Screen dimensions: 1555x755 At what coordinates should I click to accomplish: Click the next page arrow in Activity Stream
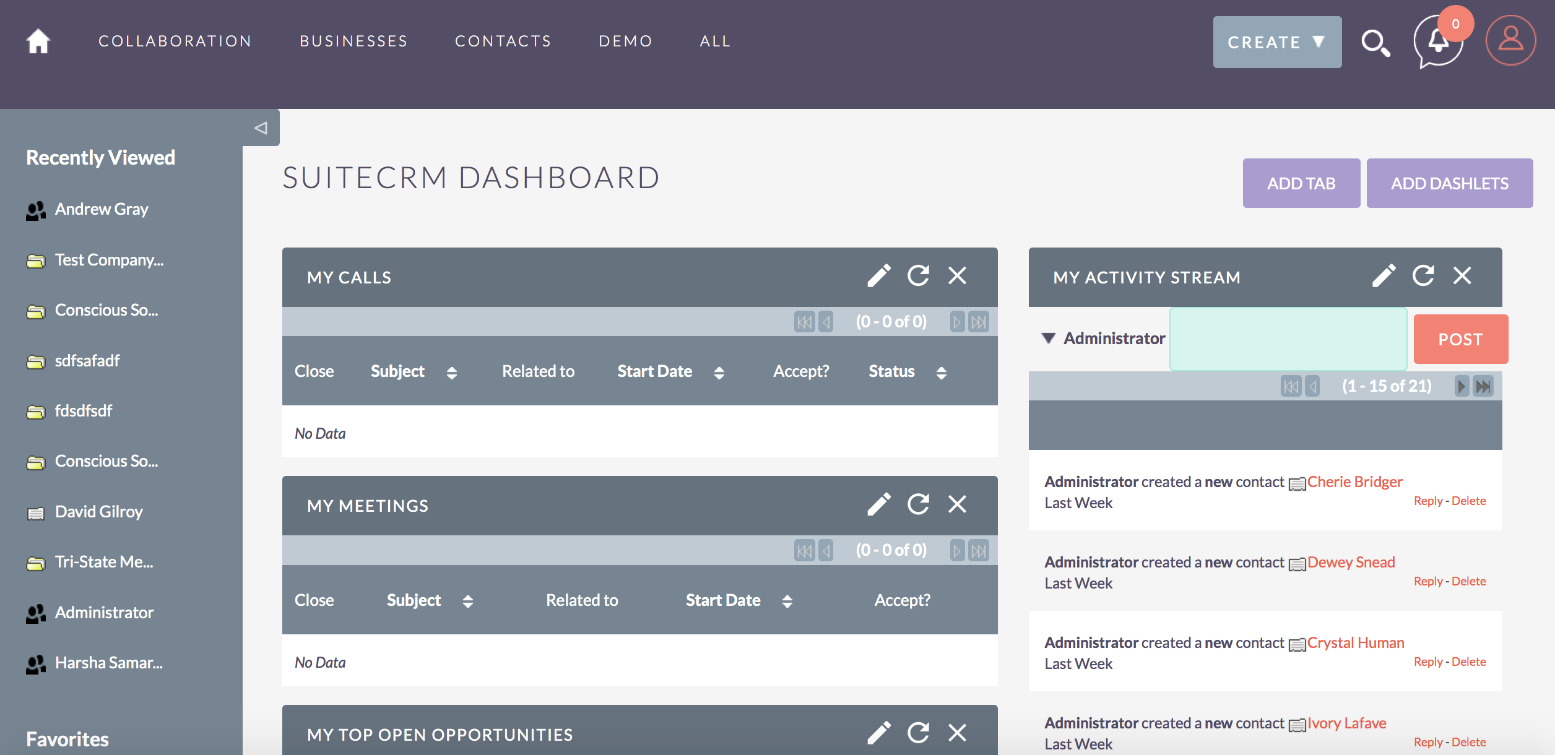(1459, 384)
